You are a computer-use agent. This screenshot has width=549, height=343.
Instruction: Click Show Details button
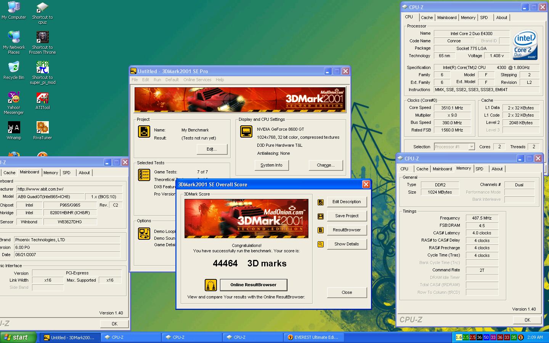coord(347,244)
